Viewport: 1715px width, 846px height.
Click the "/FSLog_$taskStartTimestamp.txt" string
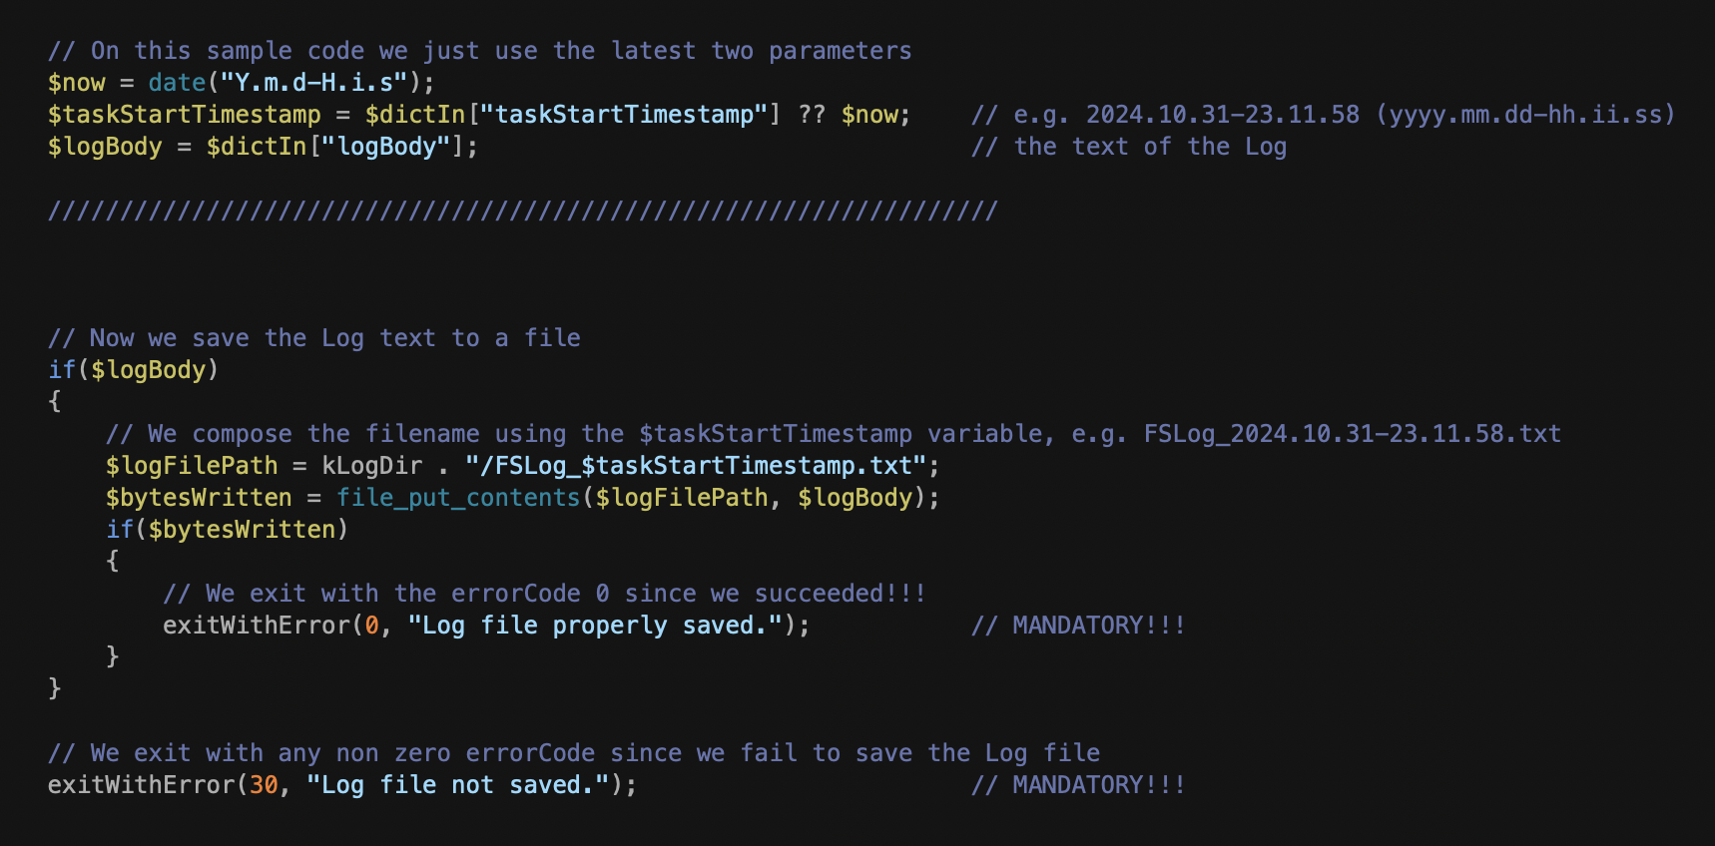coord(696,466)
